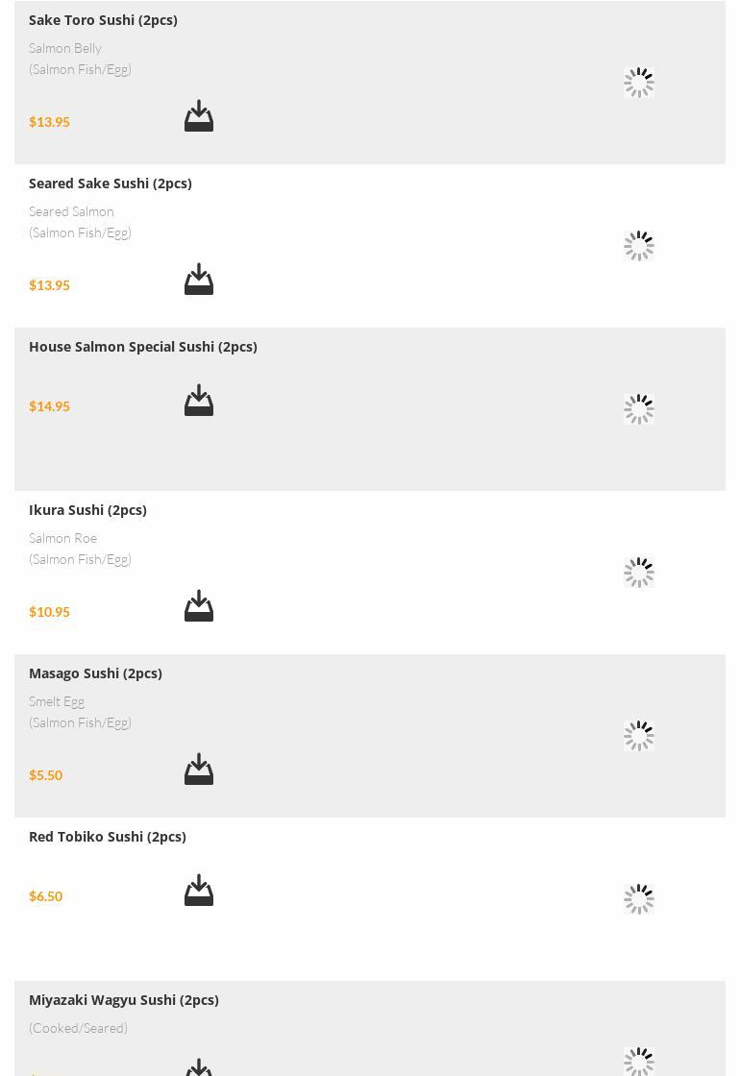Add Miyazaki Wagyu Sushi to the order
Viewport: 740px width, 1076px height.
(199, 1067)
